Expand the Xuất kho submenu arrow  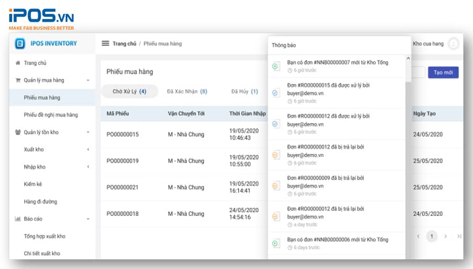tap(88, 150)
